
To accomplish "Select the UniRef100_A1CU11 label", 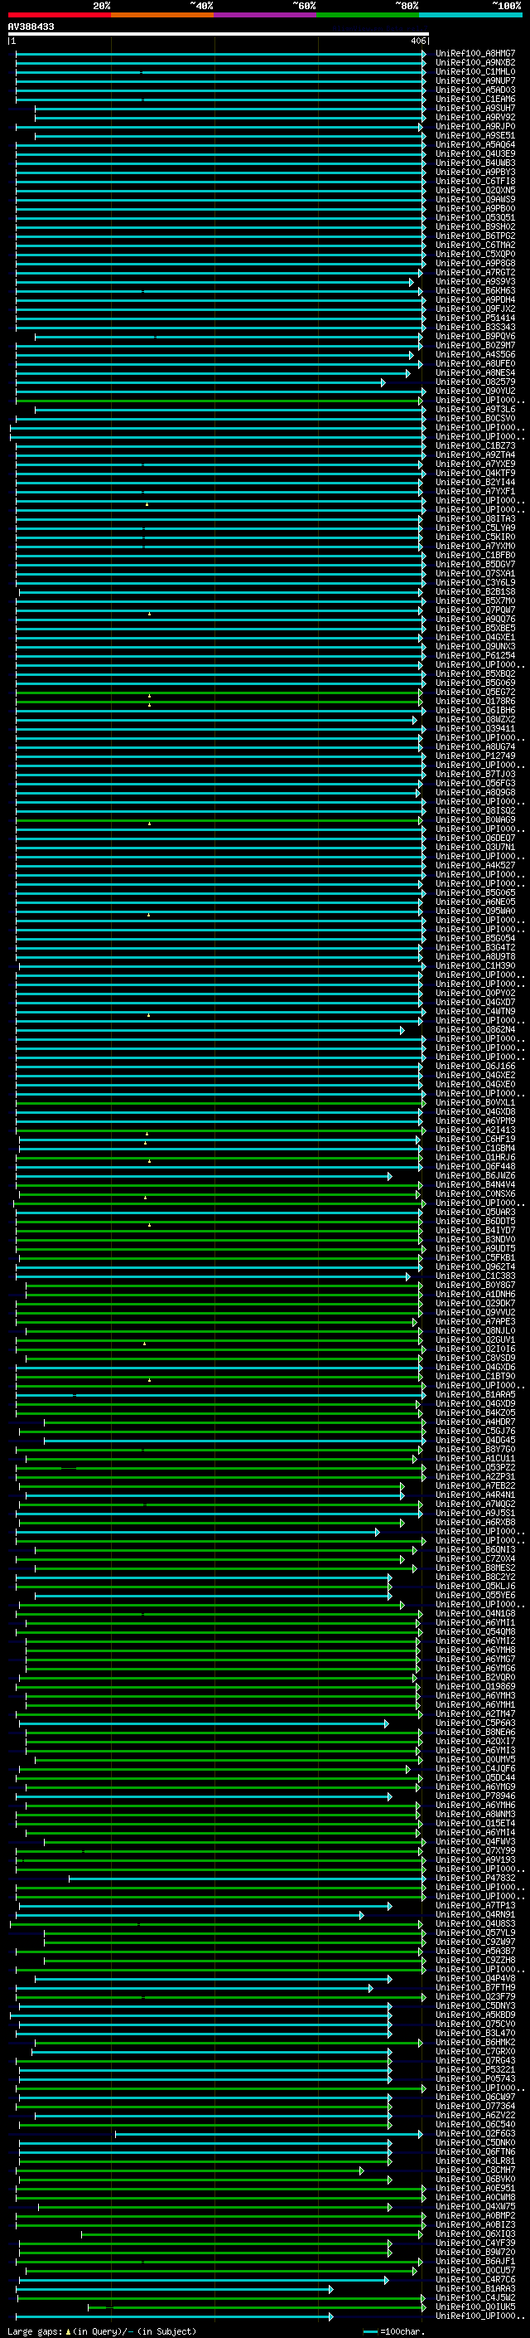I will click(x=475, y=1459).
